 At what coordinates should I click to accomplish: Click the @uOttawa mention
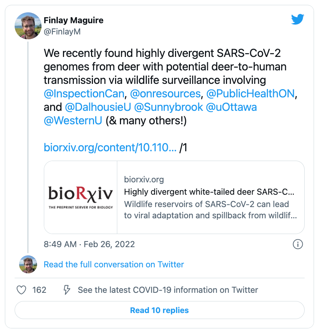(x=231, y=107)
